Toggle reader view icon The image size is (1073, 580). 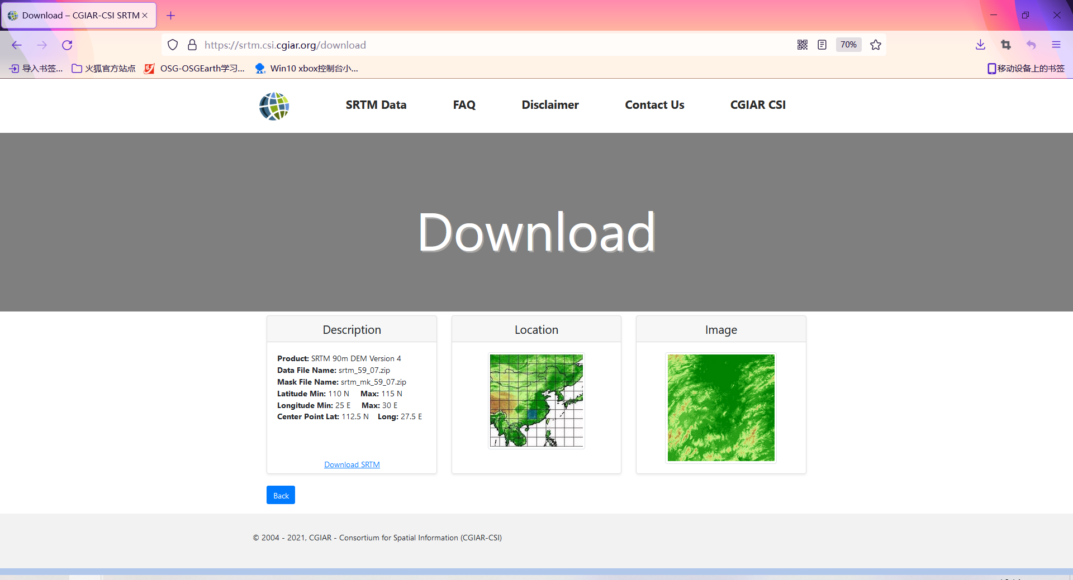coord(822,45)
